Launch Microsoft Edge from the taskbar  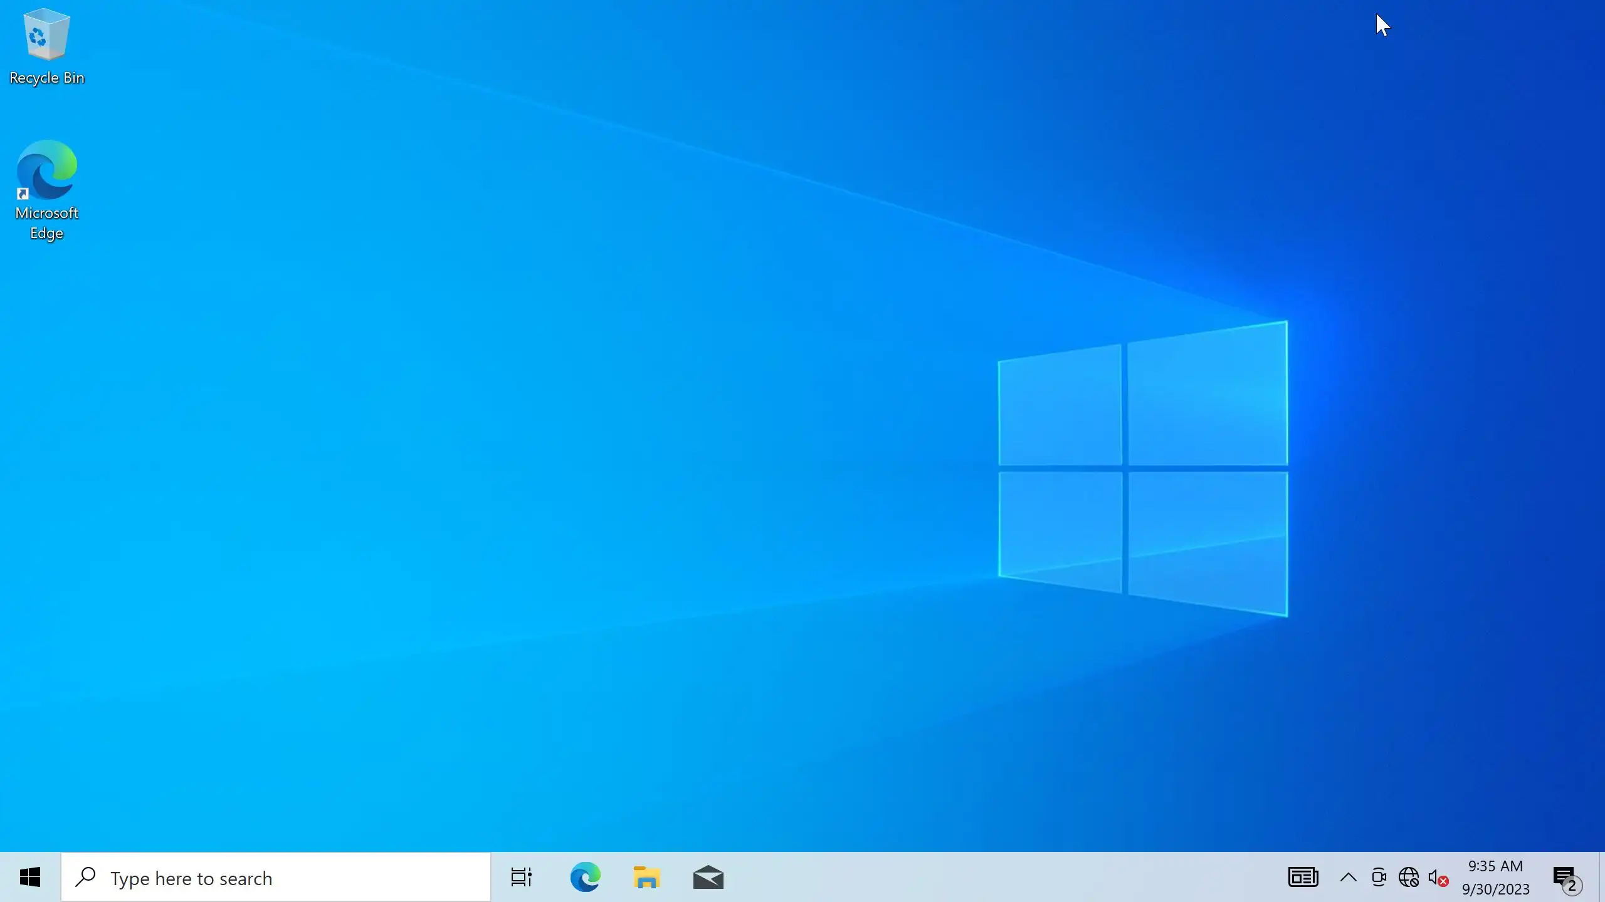(x=585, y=878)
